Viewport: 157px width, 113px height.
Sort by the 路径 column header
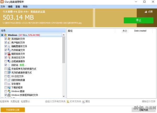coord(91,31)
